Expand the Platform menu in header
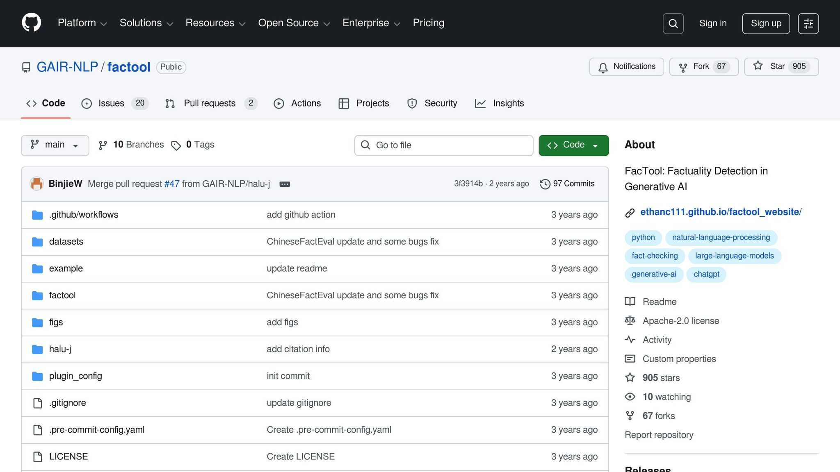840x472 pixels. [x=82, y=23]
